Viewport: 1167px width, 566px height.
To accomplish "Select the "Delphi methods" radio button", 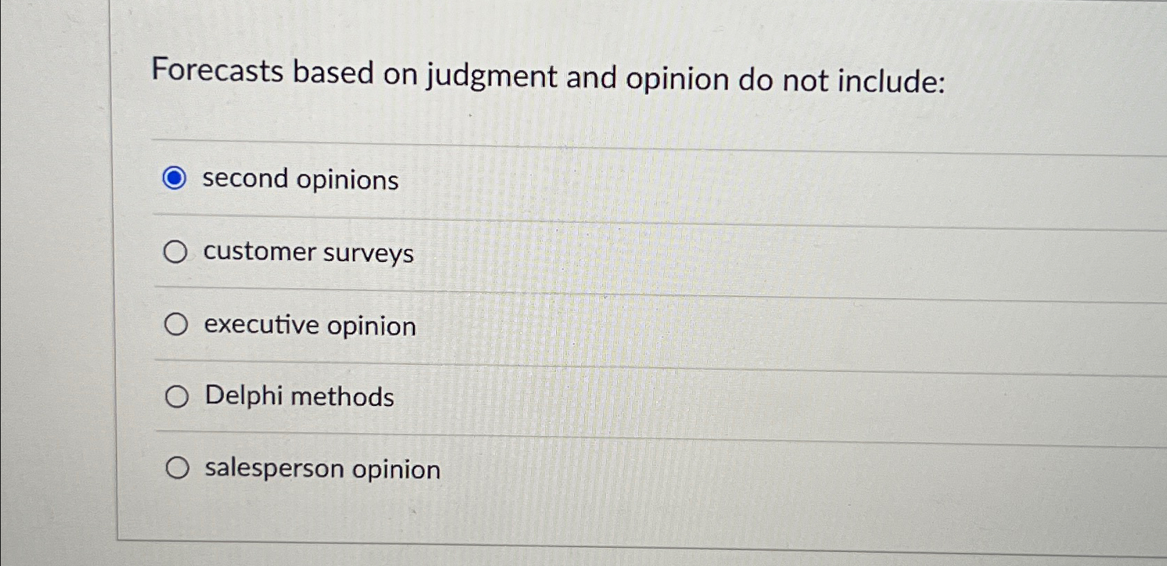I will click(x=175, y=396).
